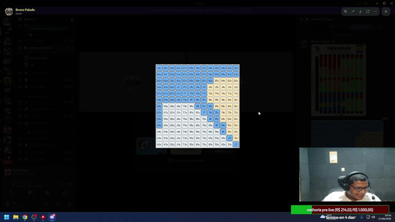Click the 54s cell in the range chart
395x222 pixels.
point(223,125)
